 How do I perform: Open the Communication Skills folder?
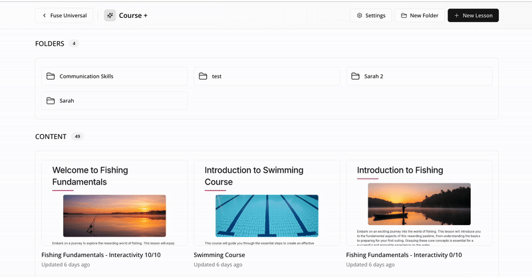coord(114,76)
